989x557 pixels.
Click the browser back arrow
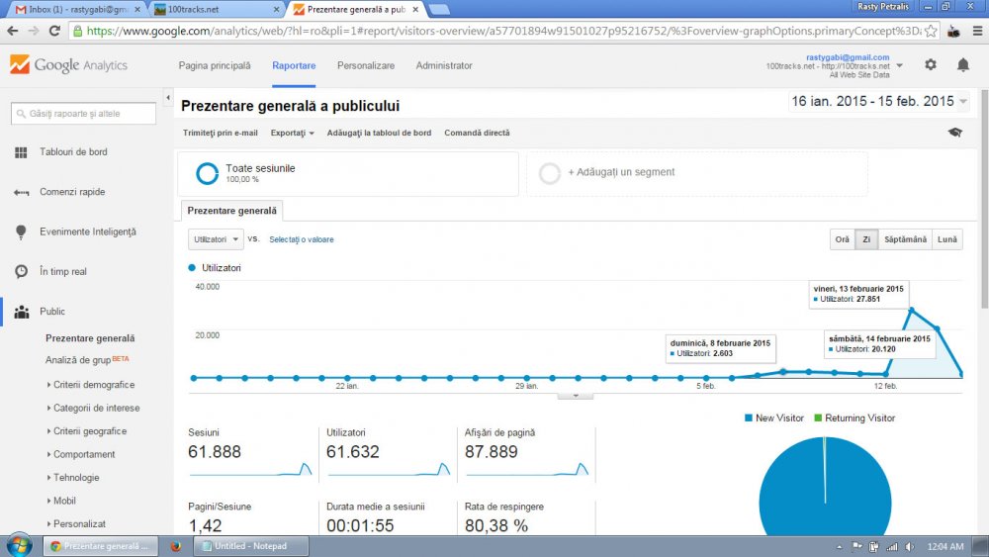click(13, 31)
